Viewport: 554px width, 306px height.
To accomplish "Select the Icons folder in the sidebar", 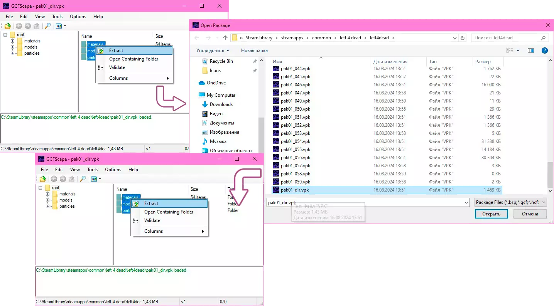I will 215,71.
